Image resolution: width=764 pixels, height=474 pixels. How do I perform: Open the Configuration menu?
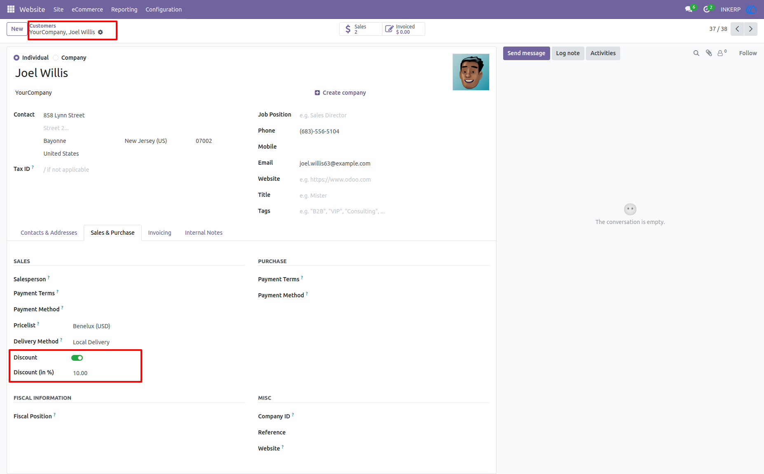[164, 9]
